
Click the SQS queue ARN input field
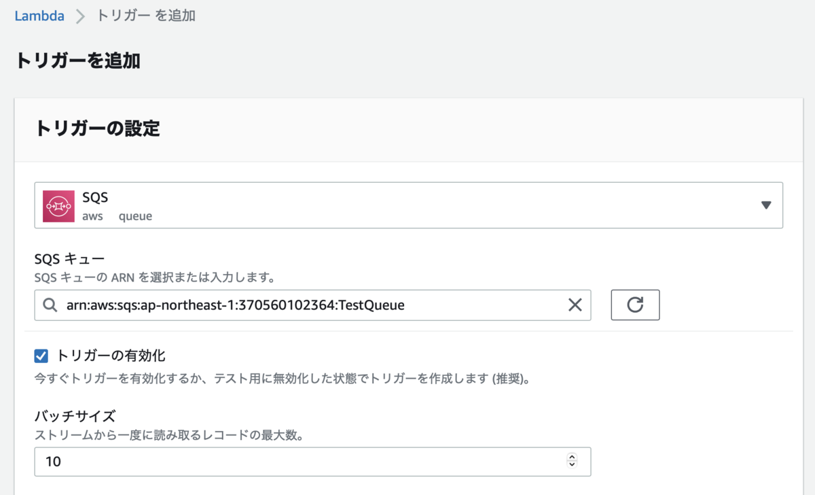tap(312, 305)
